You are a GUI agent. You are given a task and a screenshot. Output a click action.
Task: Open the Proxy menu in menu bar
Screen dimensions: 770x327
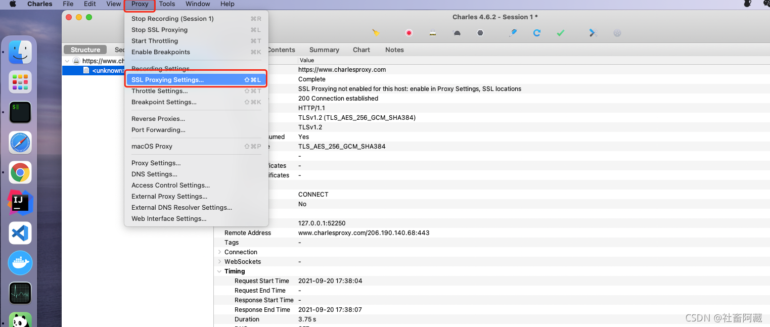[x=140, y=4]
